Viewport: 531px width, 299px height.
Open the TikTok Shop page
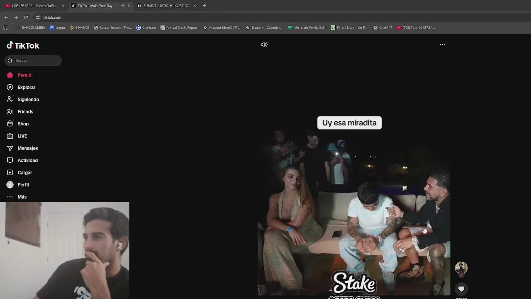click(x=18, y=124)
